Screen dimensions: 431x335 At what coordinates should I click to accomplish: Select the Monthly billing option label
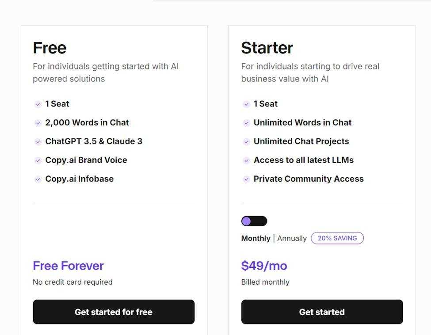256,238
